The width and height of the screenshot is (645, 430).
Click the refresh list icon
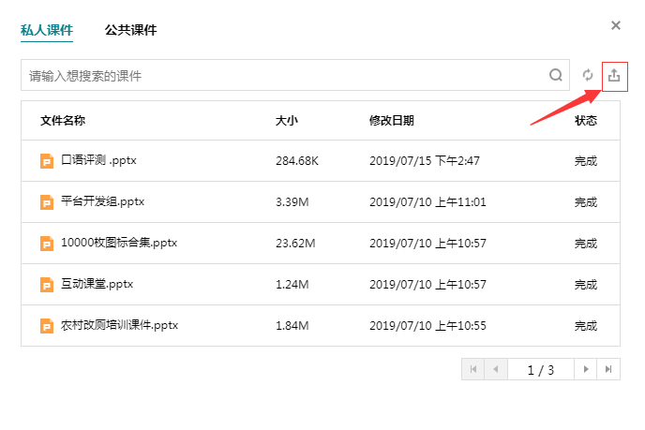(x=588, y=76)
